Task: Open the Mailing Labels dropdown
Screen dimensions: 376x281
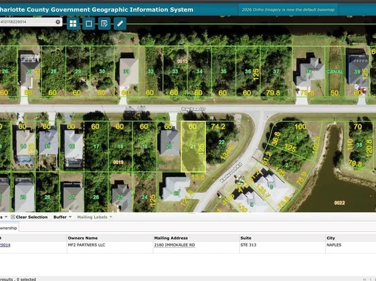Action: coord(95,217)
